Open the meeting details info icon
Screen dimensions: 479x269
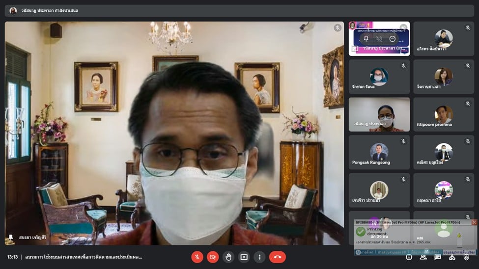(x=409, y=257)
